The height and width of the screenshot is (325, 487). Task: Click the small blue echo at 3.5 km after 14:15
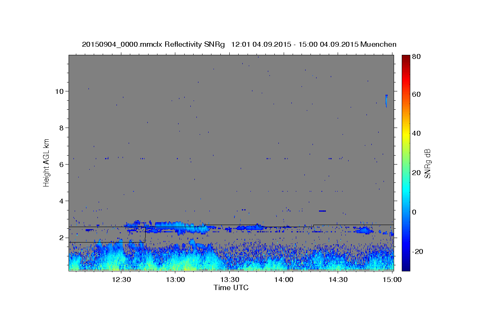click(322, 211)
